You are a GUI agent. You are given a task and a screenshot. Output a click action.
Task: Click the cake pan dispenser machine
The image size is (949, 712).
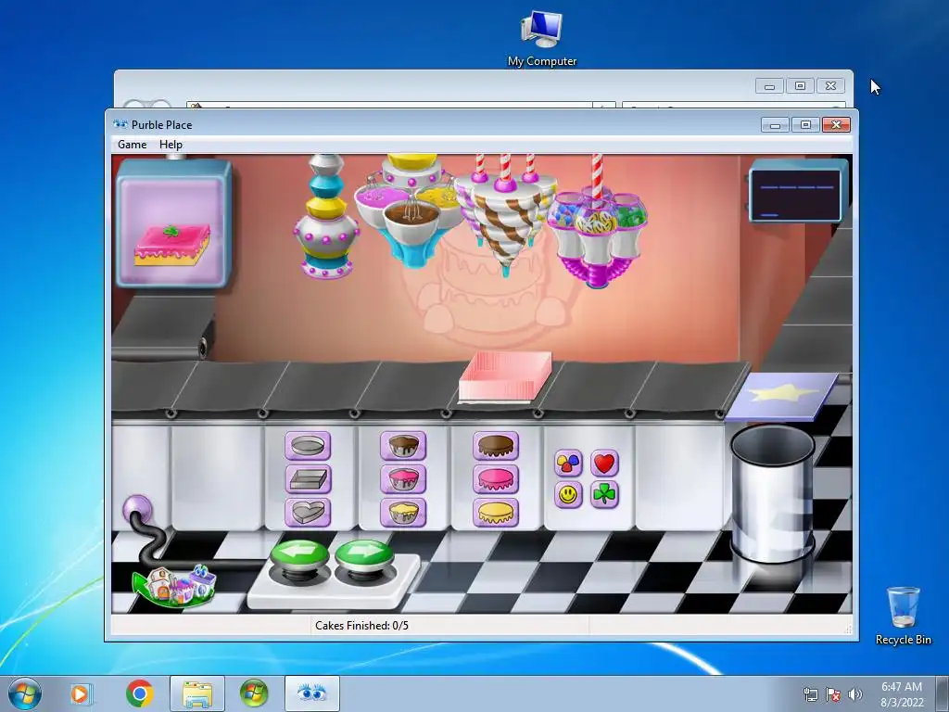click(327, 216)
